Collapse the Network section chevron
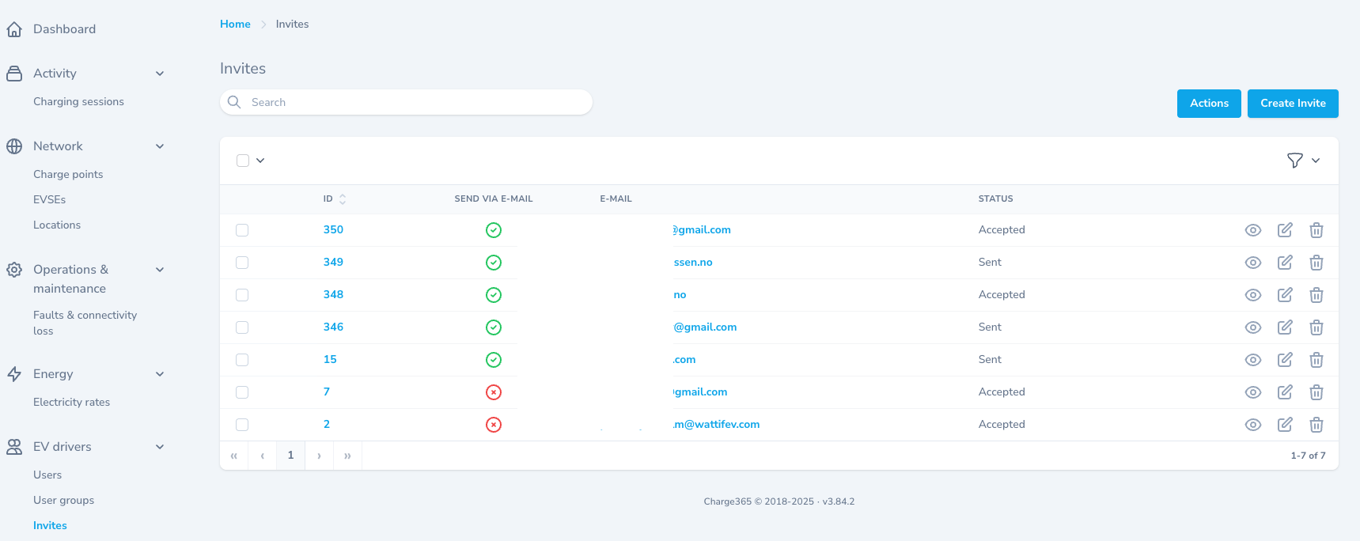This screenshot has height=541, width=1360. pyautogui.click(x=160, y=146)
